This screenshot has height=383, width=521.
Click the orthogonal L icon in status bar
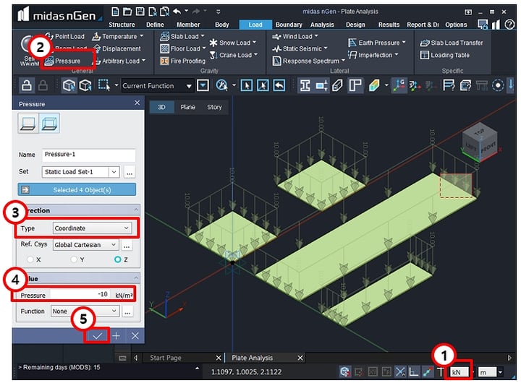pyautogui.click(x=413, y=371)
